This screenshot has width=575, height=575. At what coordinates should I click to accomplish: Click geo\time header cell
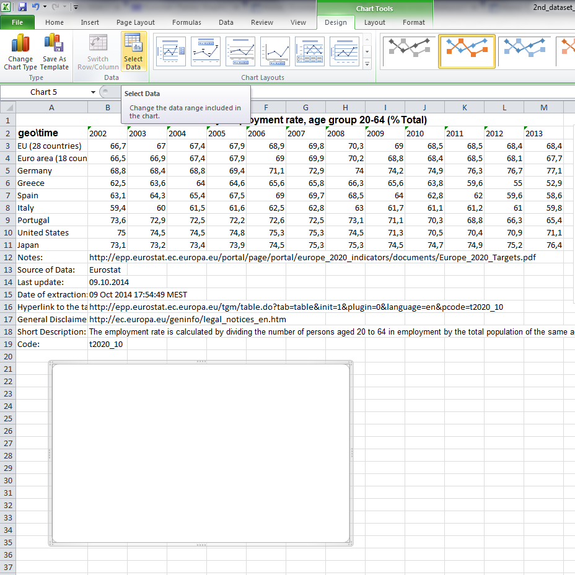point(51,133)
